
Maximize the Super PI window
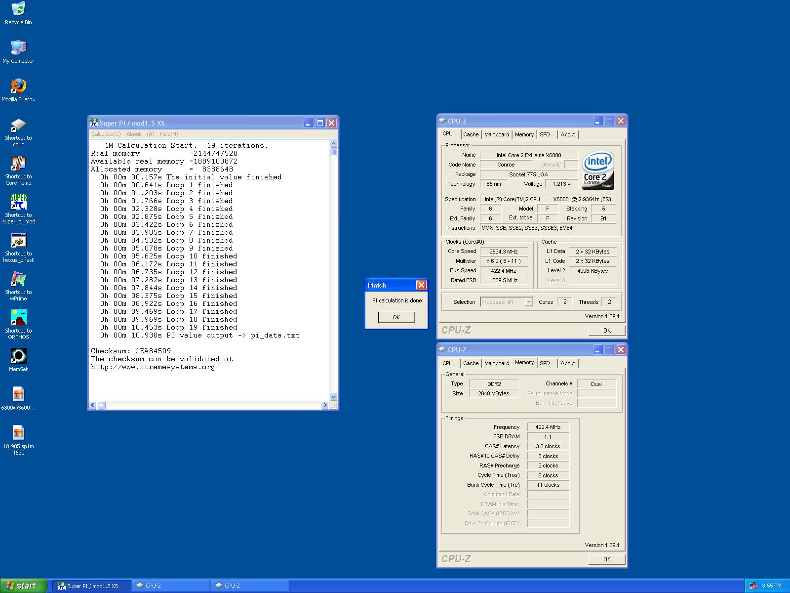click(320, 123)
